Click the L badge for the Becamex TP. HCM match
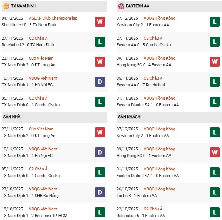 (x=100, y=212)
